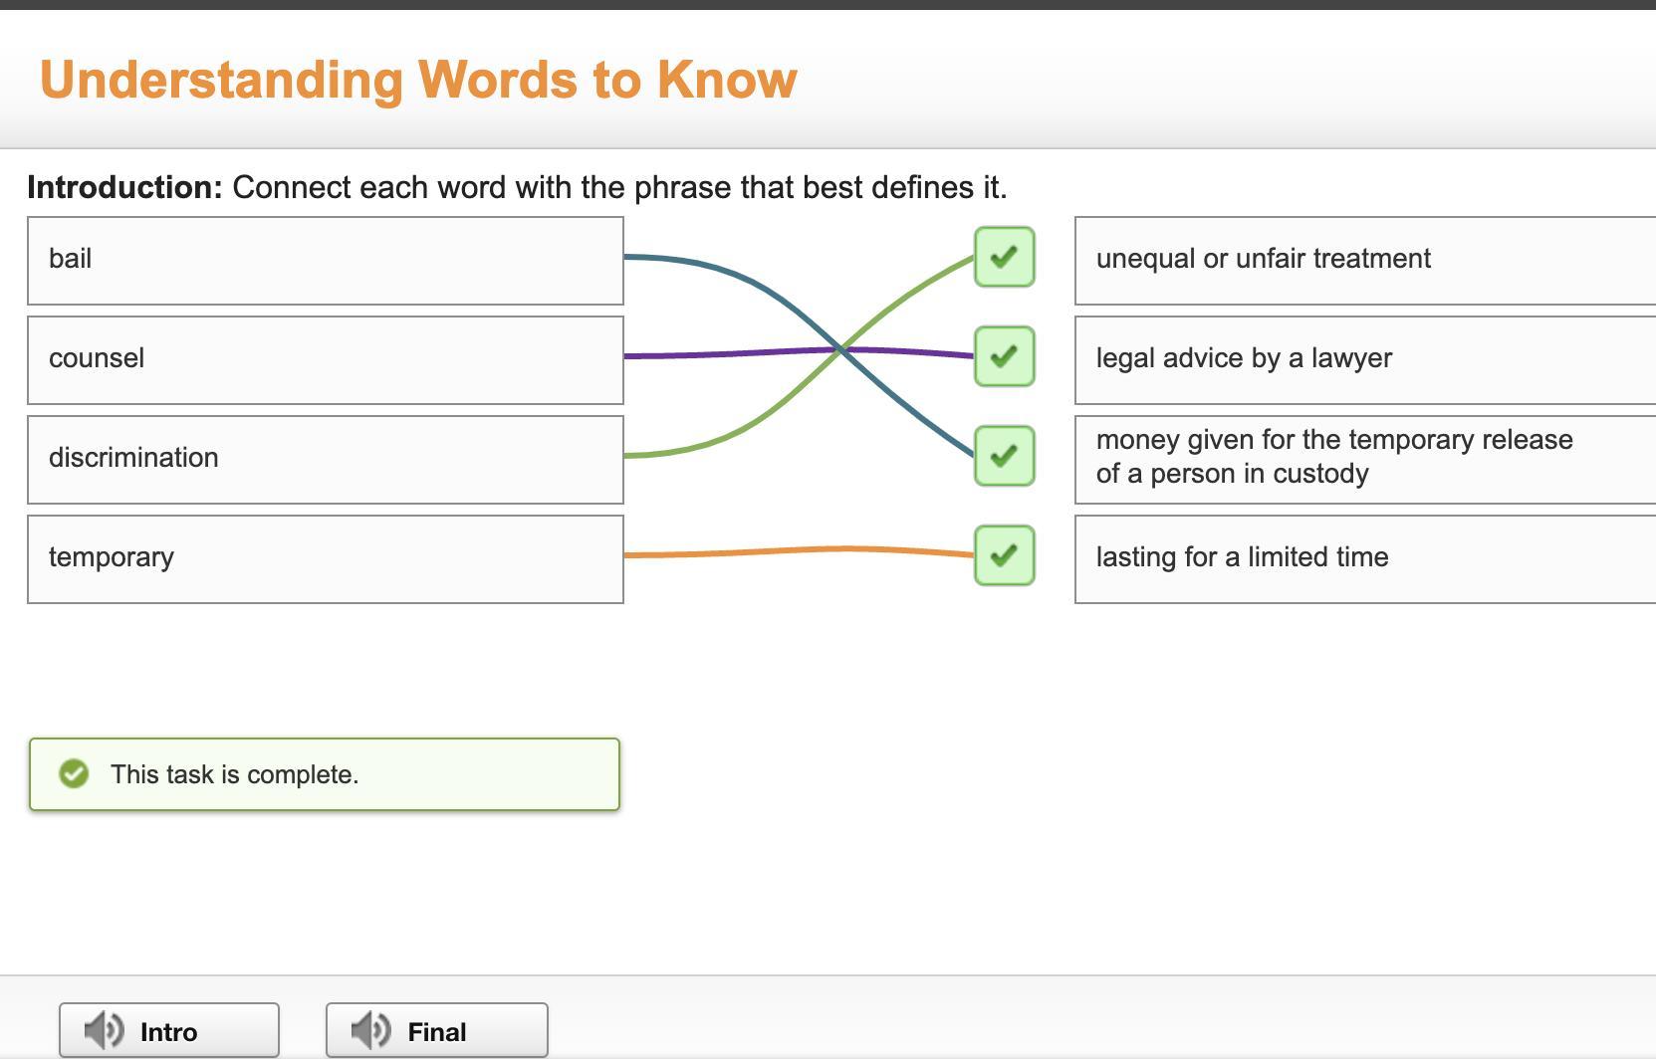1656x1059 pixels.
Task: Click checkmark beside the money for release definition
Action: coord(1004,456)
